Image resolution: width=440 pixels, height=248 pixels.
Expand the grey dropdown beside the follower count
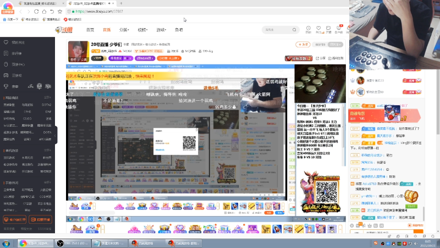tap(335, 45)
